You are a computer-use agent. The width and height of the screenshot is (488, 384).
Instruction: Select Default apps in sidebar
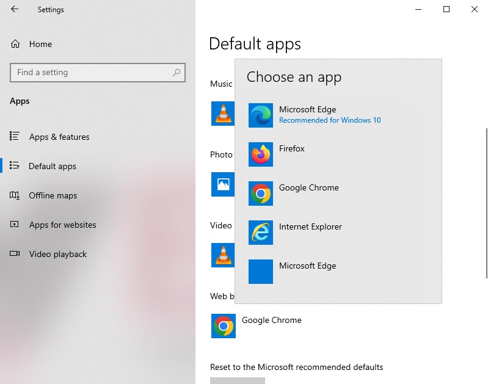53,166
